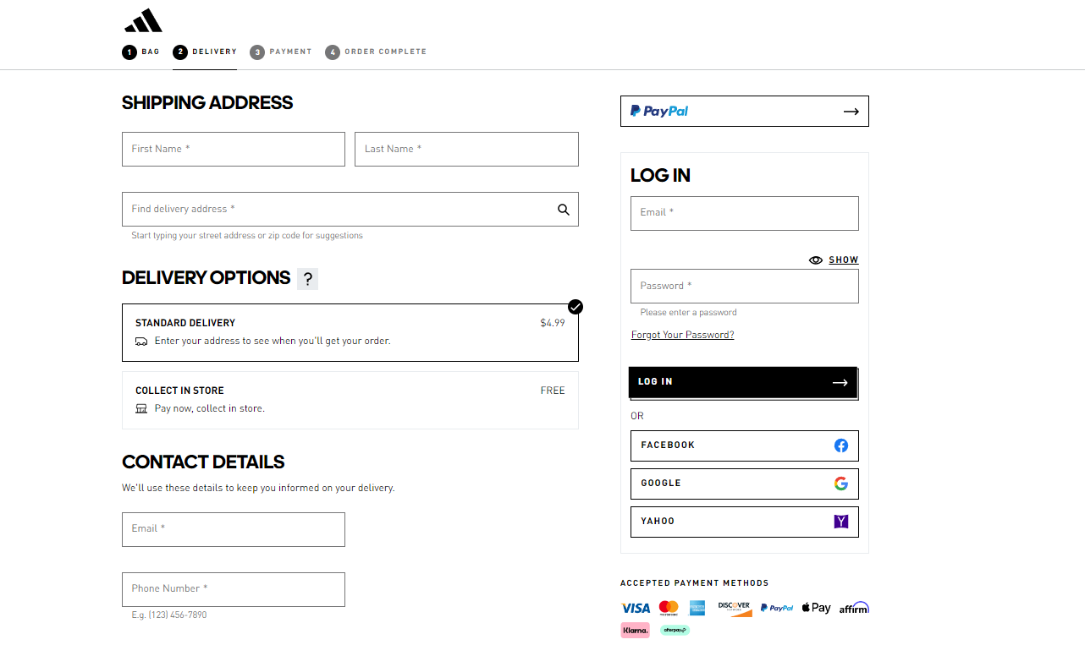Click the search icon in delivery address field
1085x645 pixels.
563,209
